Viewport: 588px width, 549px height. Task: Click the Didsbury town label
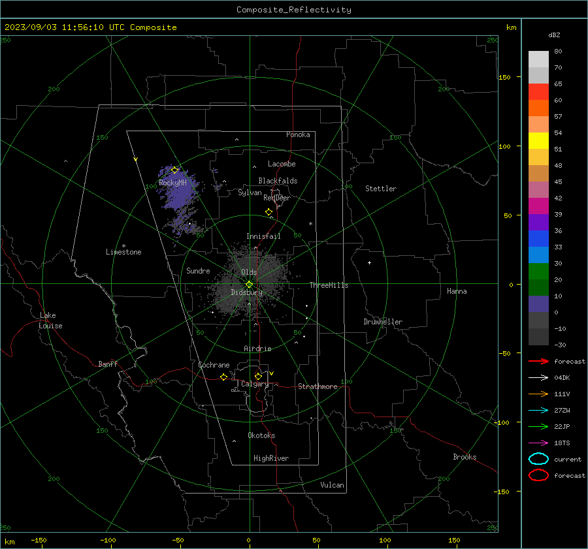[246, 292]
